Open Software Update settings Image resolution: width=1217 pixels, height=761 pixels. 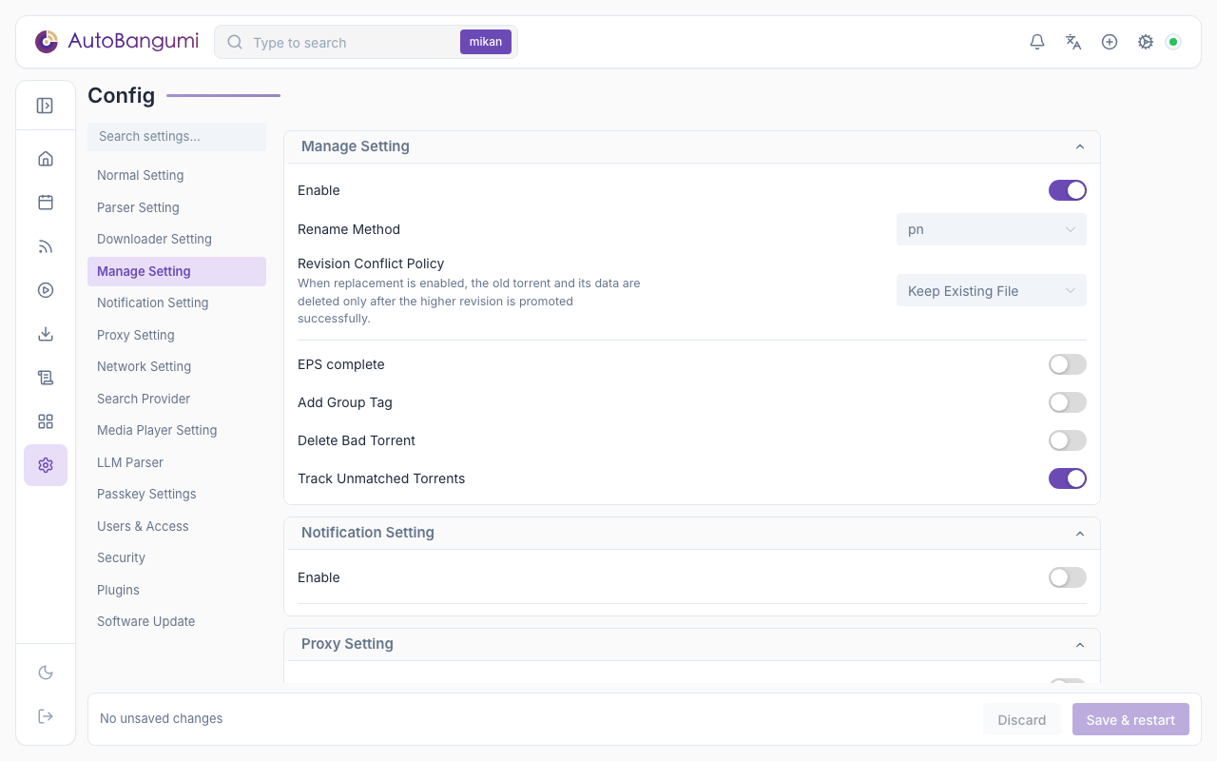(x=177, y=621)
